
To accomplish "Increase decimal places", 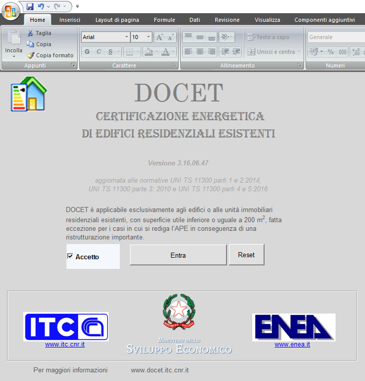I will coord(356,52).
